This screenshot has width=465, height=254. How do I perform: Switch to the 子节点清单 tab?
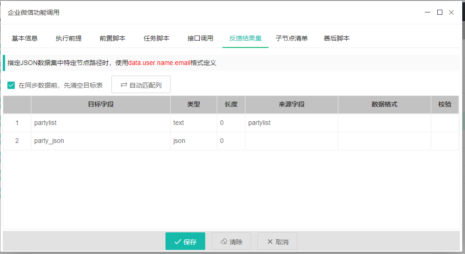(292, 38)
